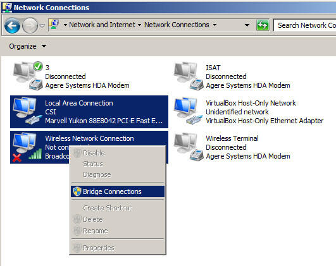Viewport: 336px width, 266px height.
Task: Open the address bar history dropdown
Action: pyautogui.click(x=247, y=25)
